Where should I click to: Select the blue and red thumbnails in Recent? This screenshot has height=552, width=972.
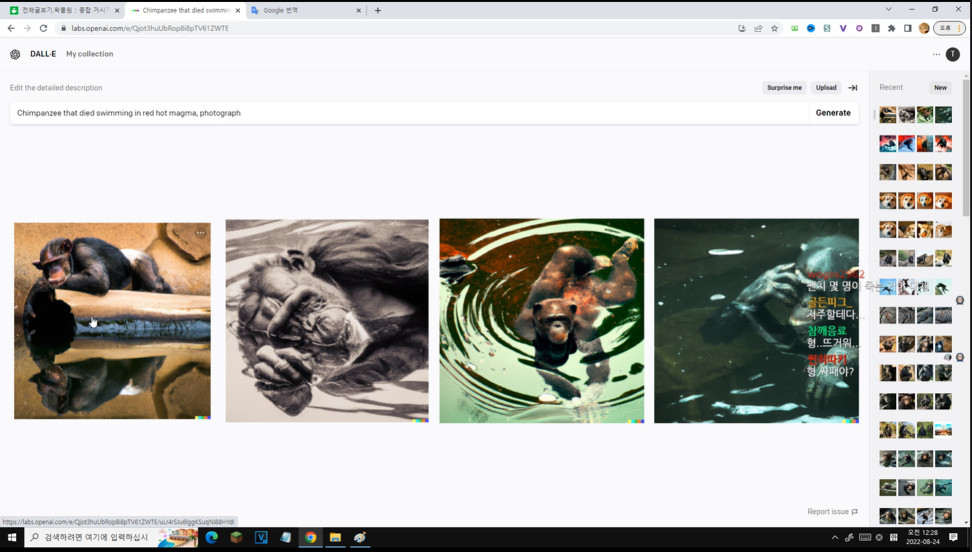tap(916, 143)
